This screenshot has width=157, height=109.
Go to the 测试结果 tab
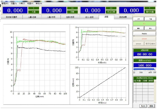pyautogui.click(x=123, y=17)
